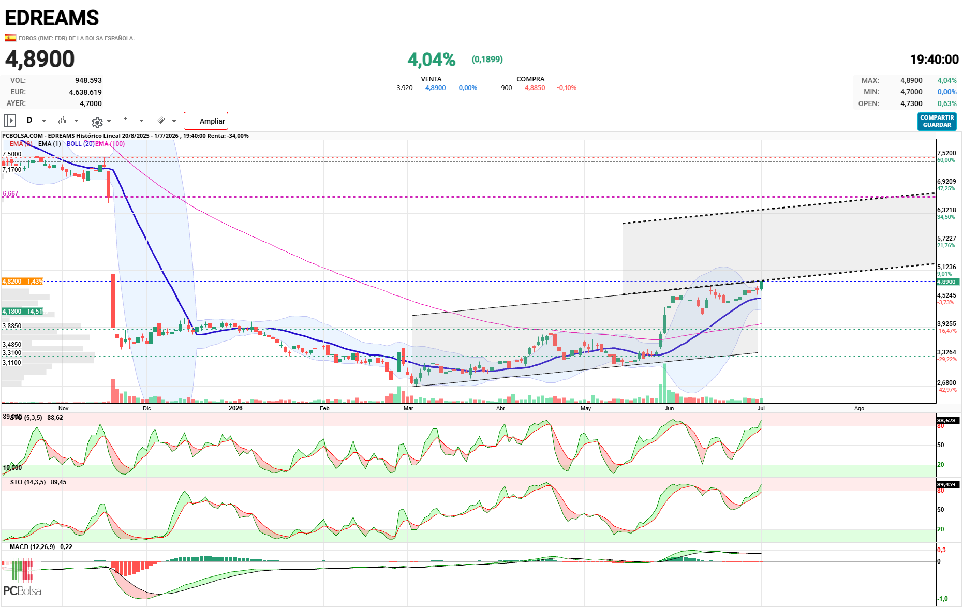Click the Compartir Guardar button
The image size is (963, 607).
coord(937,121)
